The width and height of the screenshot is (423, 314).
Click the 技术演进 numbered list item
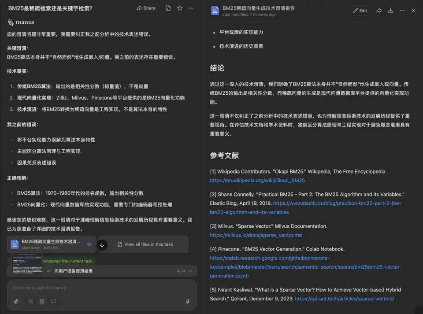(92, 109)
